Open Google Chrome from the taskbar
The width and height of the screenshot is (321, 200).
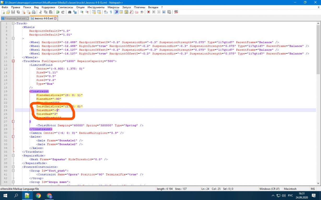click(x=38, y=195)
